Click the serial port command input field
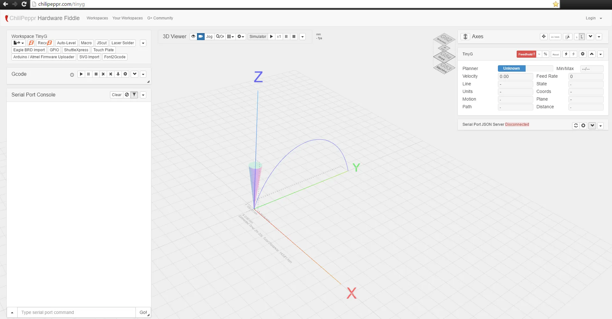 76,312
